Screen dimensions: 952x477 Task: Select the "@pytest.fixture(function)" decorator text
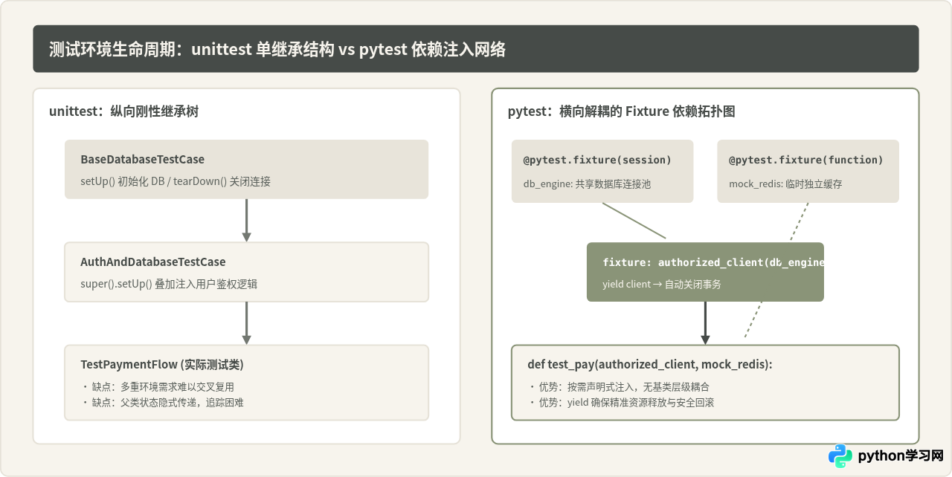coord(806,160)
